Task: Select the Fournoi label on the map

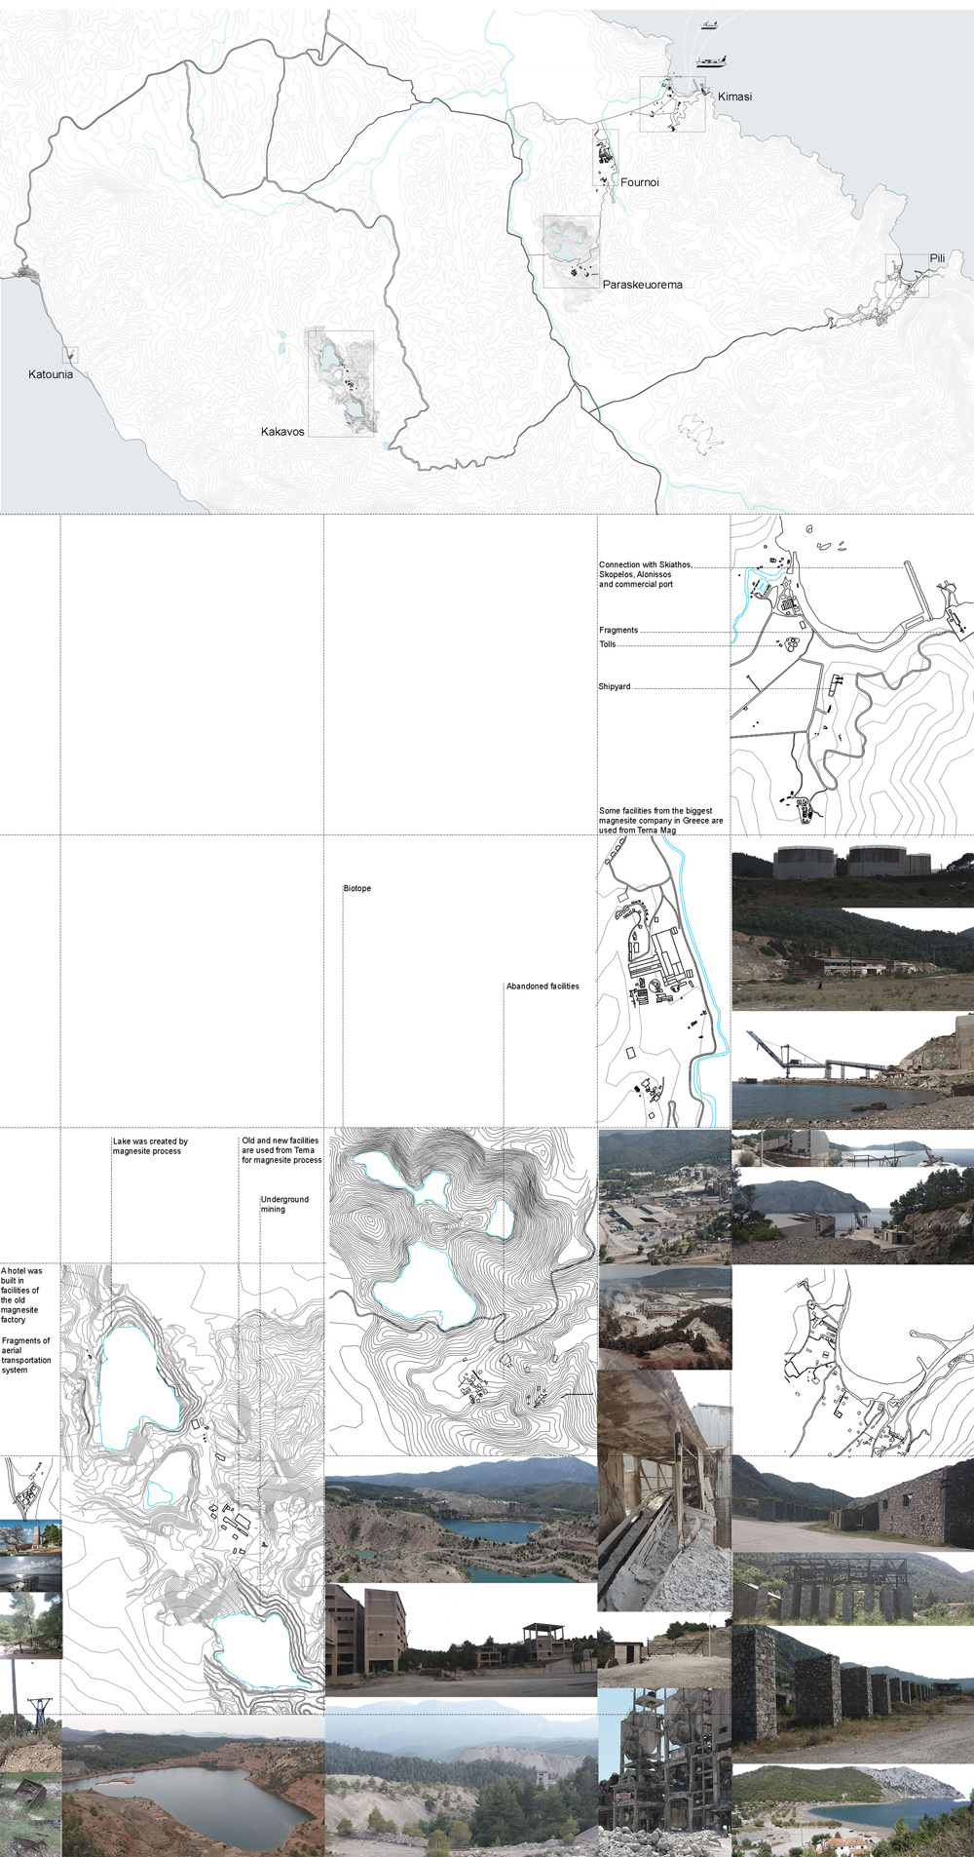Action: [x=640, y=182]
